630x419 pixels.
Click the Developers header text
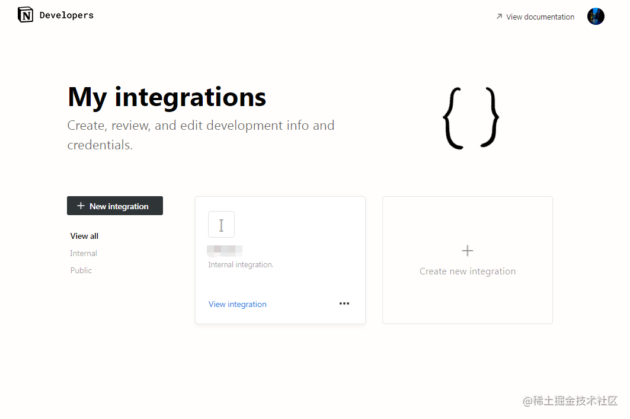(x=66, y=15)
